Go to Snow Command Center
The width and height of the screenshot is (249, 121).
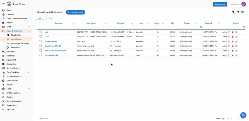pyautogui.click(x=16, y=19)
